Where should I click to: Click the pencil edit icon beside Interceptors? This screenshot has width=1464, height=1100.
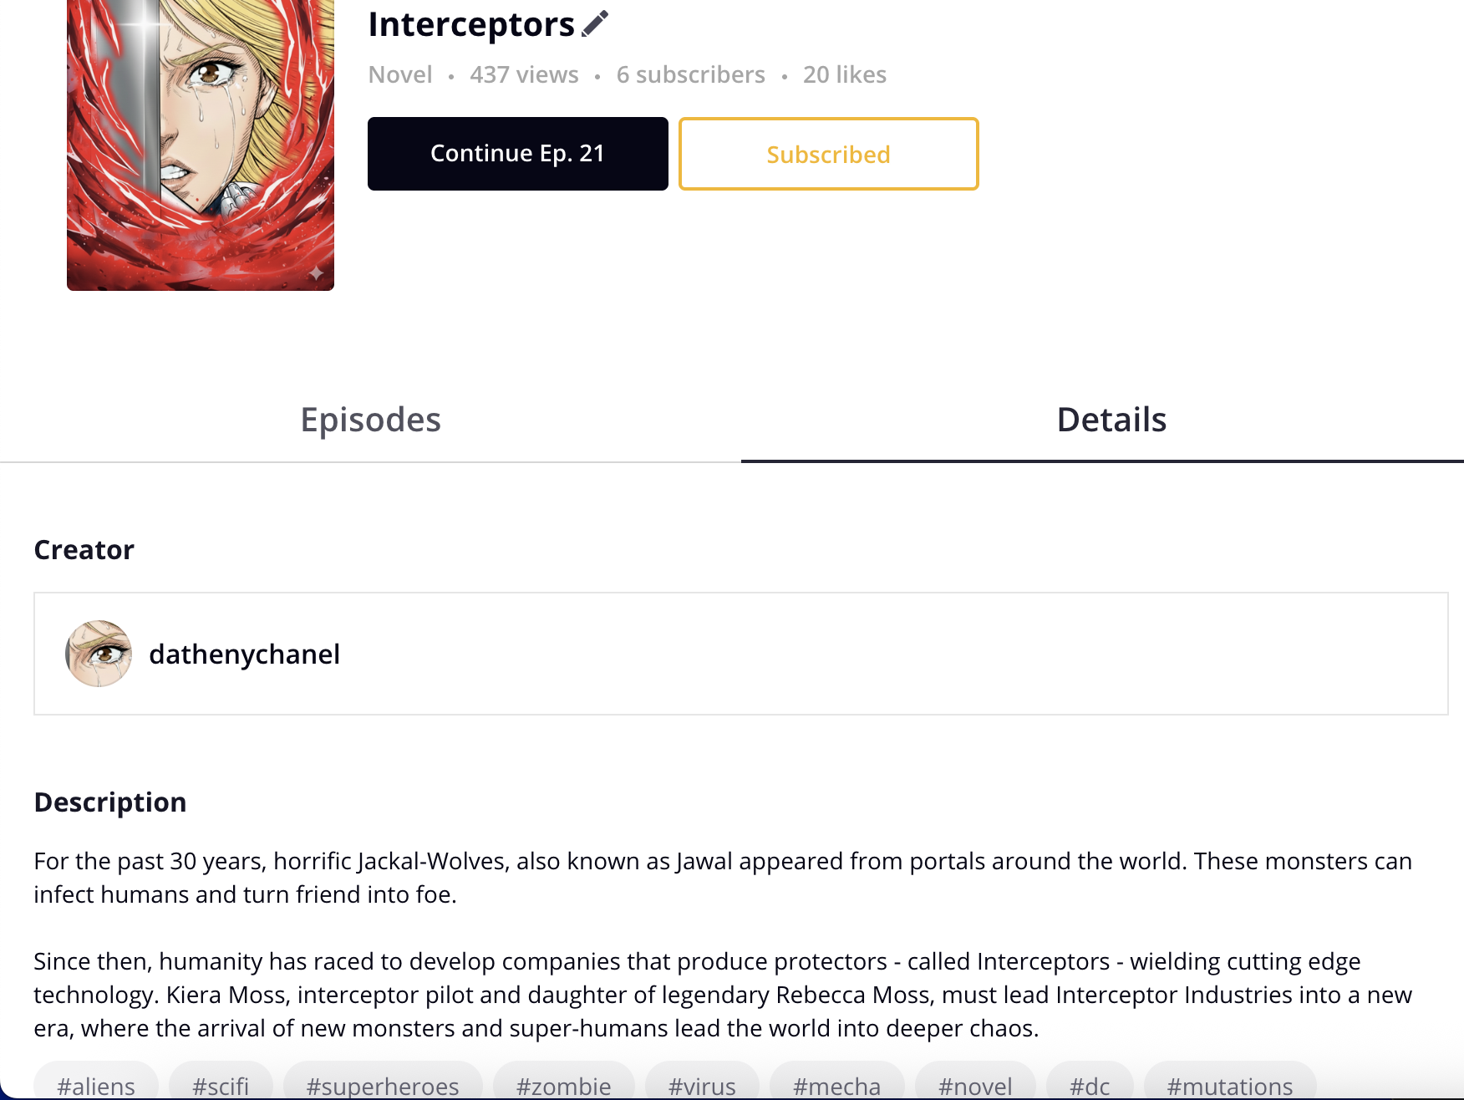tap(595, 24)
